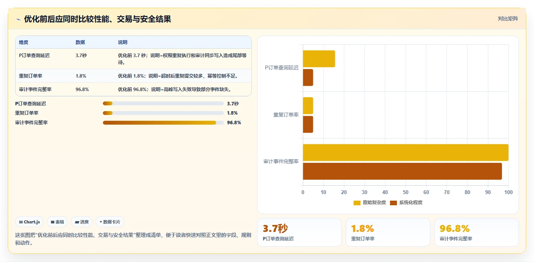
Task: Click yellow chart bar for P订单查询延迟
Action: pos(319,59)
